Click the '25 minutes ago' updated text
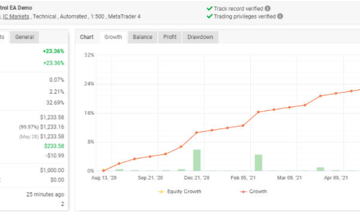This screenshot has height=221, width=360. [x=45, y=195]
